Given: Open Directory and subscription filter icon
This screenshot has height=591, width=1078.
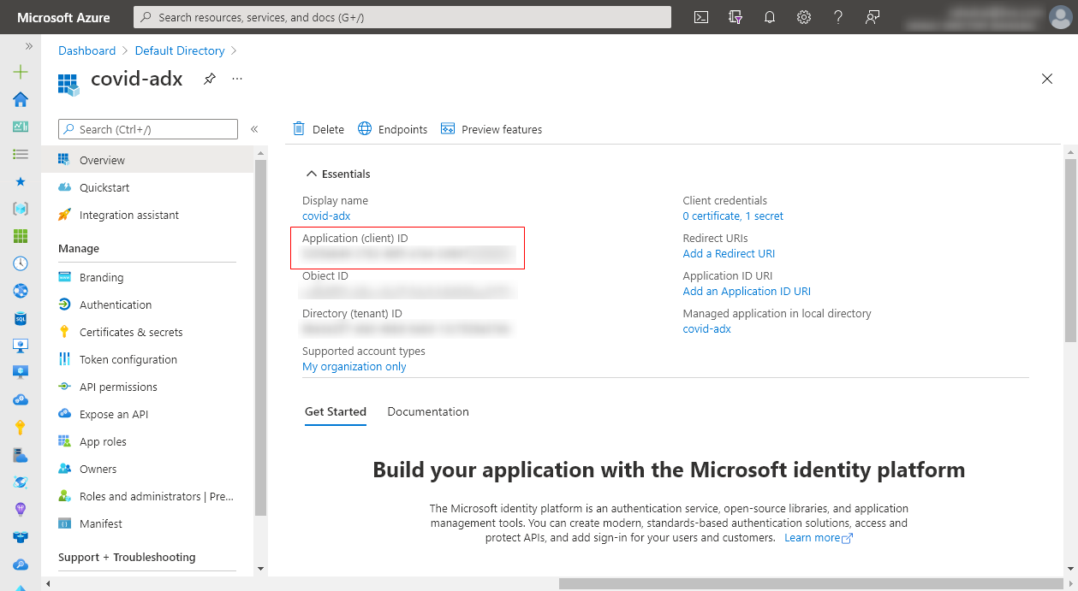Looking at the screenshot, I should point(735,17).
